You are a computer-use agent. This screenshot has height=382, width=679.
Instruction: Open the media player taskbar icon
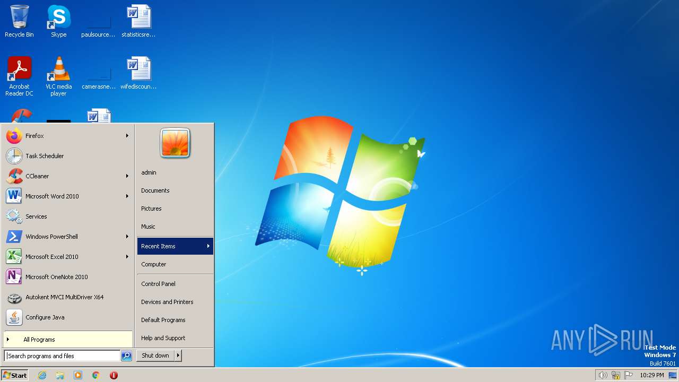(78, 375)
